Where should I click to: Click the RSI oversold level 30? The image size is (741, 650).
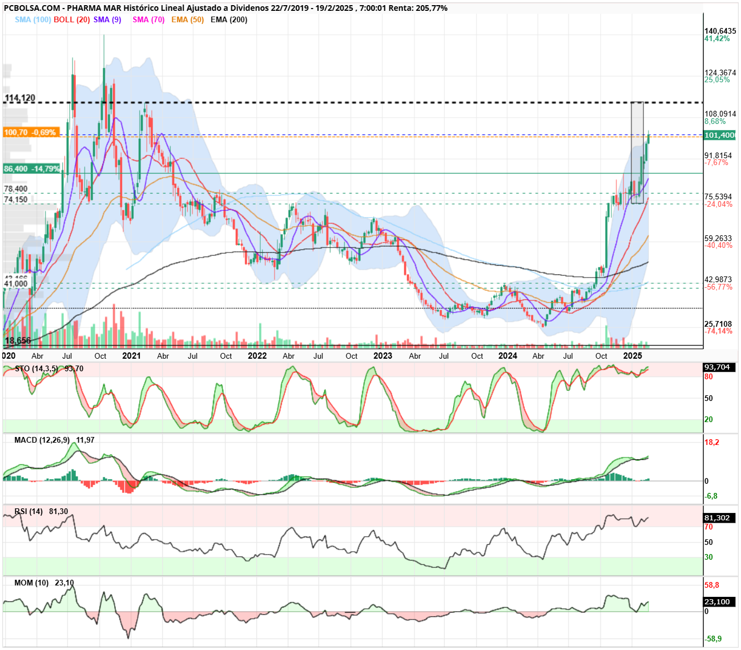coord(708,557)
